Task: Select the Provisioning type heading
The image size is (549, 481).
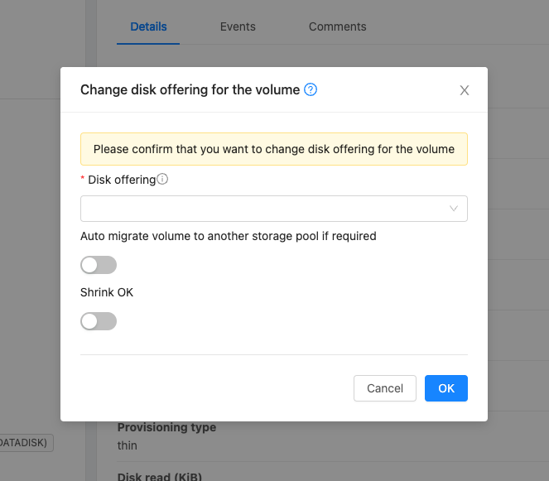Action: point(166,427)
